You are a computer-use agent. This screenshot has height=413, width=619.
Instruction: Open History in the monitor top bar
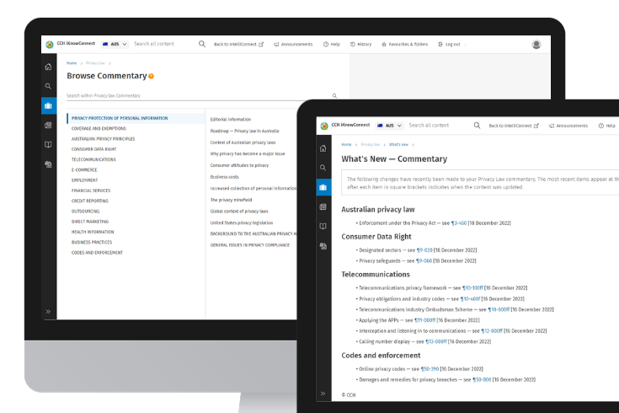click(x=360, y=44)
